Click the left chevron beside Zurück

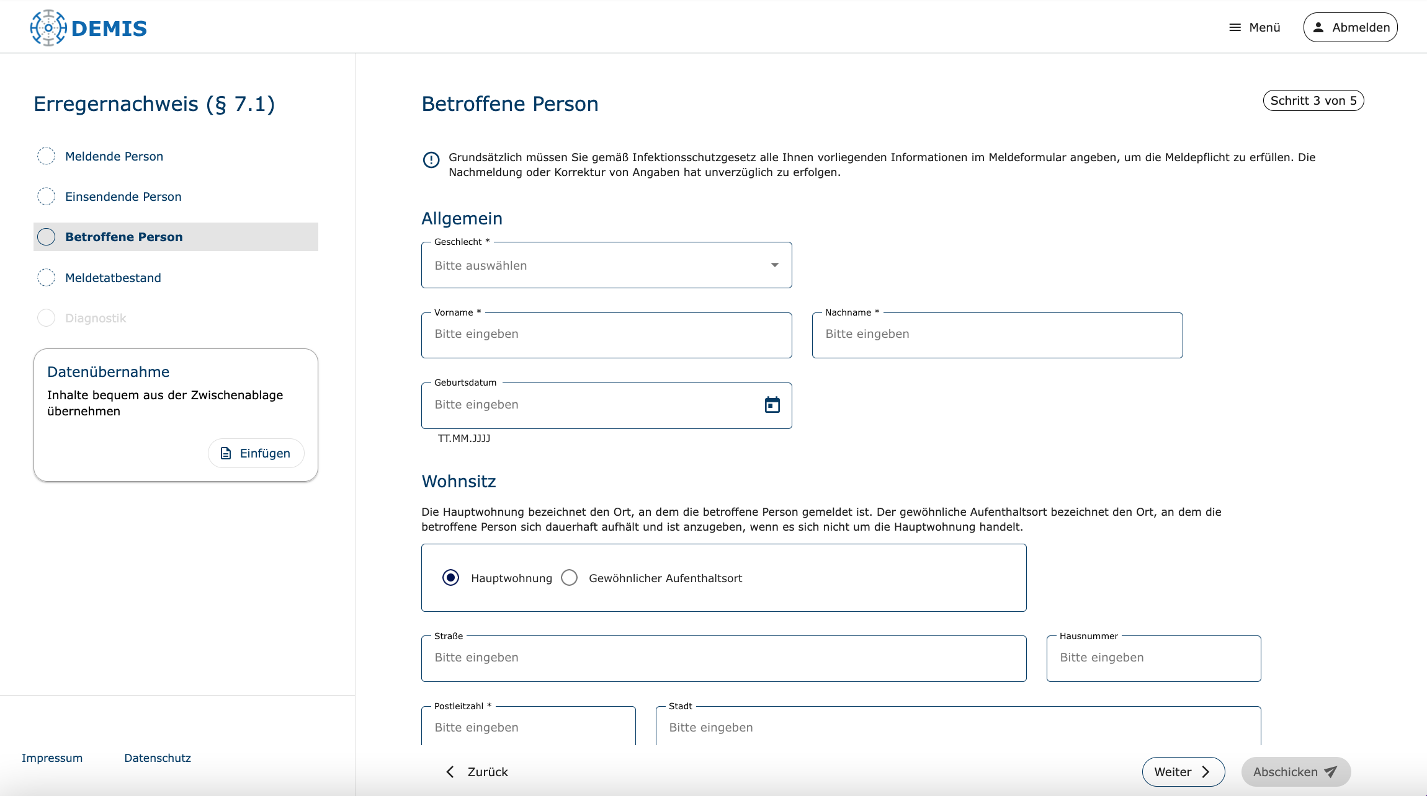coord(450,772)
